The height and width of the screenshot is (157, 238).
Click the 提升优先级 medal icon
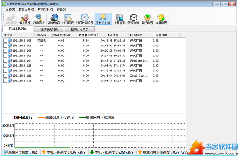click(103, 17)
